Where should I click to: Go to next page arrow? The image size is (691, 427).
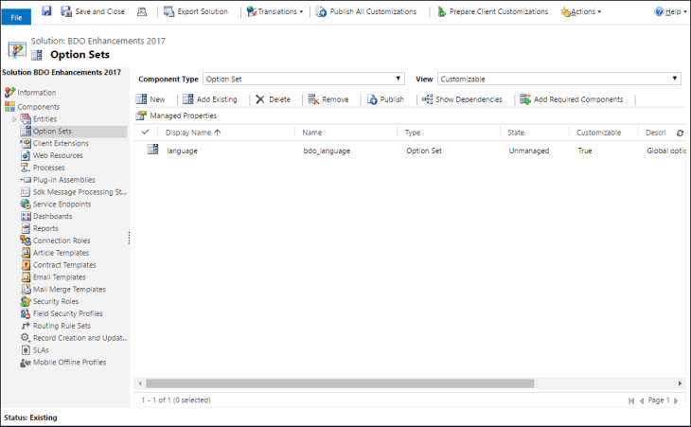(676, 400)
